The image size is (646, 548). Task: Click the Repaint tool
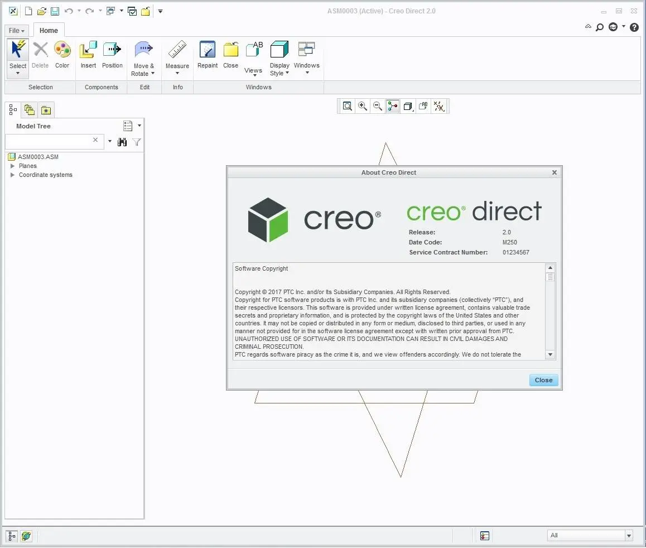tap(207, 55)
